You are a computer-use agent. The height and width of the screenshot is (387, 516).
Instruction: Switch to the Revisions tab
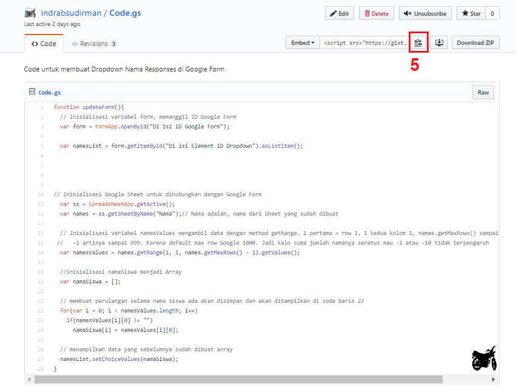coord(94,44)
